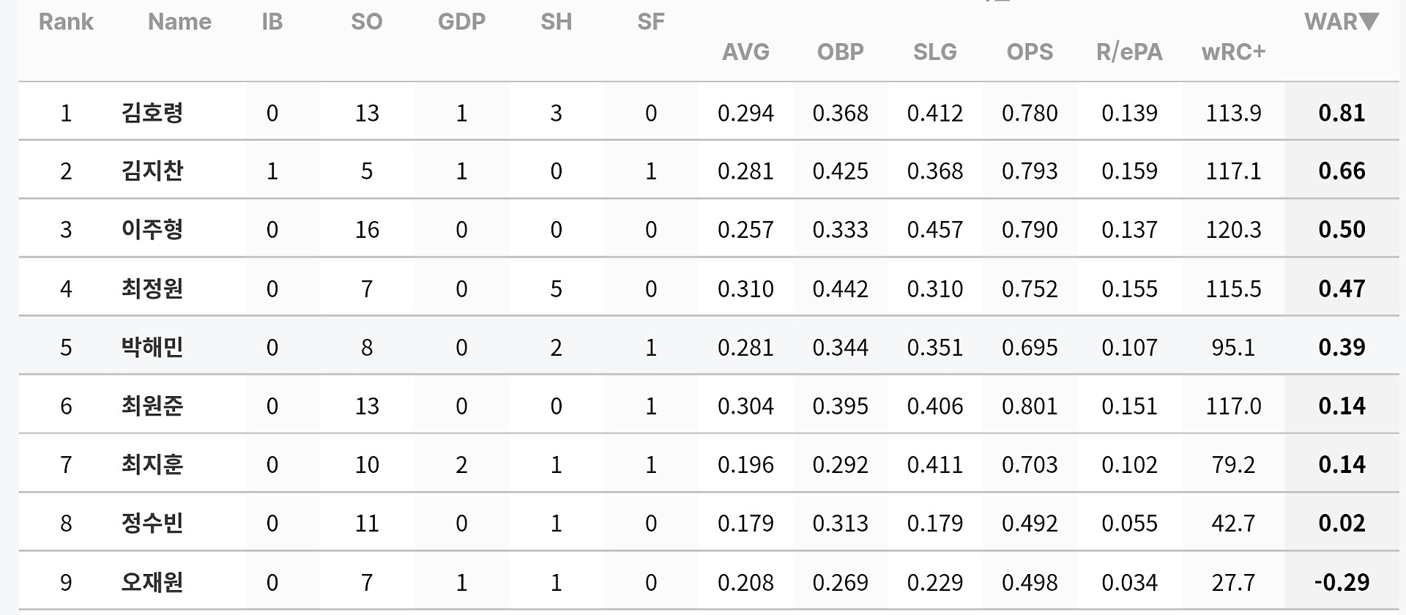Sort by the SH column header

(556, 22)
